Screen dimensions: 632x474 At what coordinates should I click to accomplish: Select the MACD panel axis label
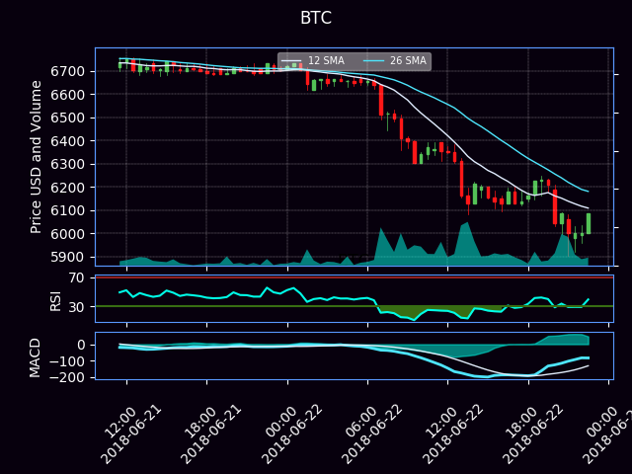37,356
